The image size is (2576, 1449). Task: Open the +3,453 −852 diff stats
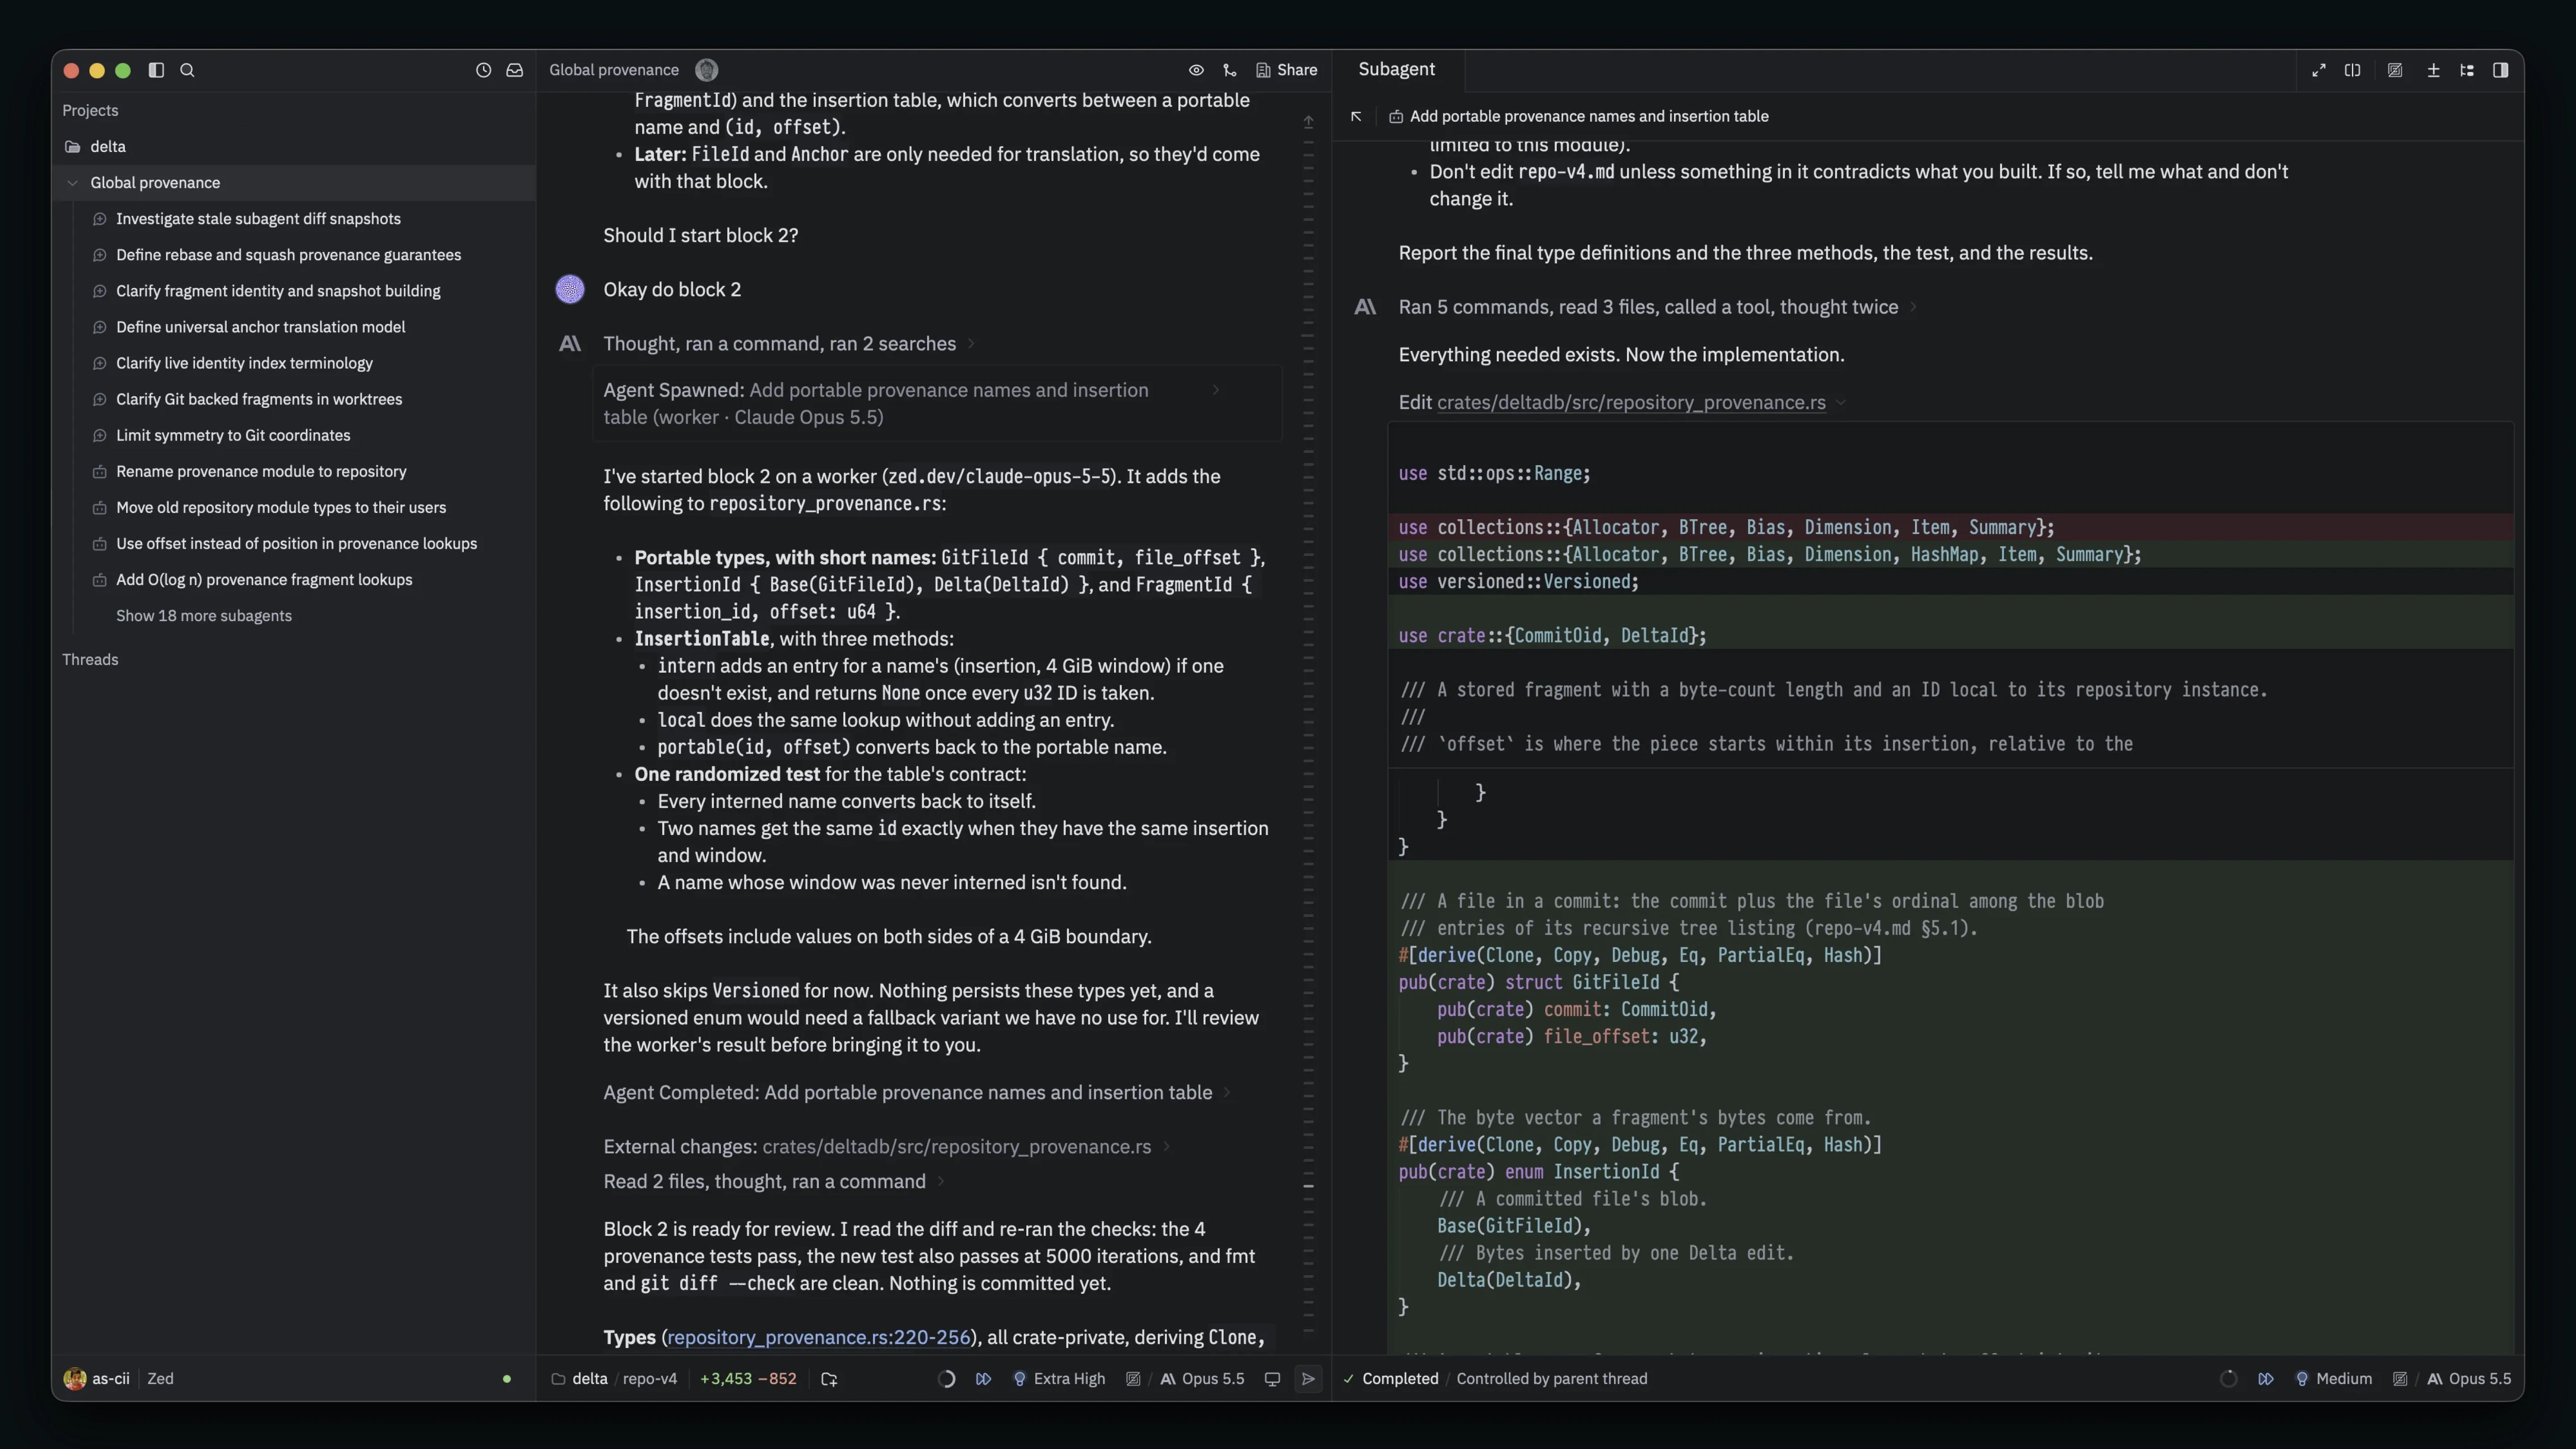pos(748,1379)
